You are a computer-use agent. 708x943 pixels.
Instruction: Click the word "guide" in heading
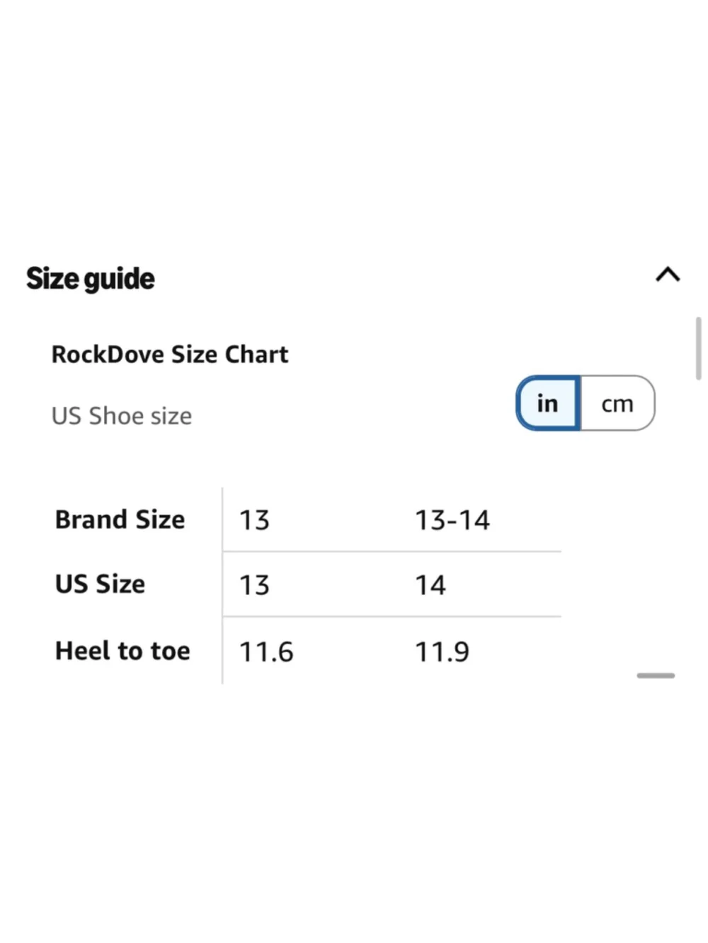[120, 279]
